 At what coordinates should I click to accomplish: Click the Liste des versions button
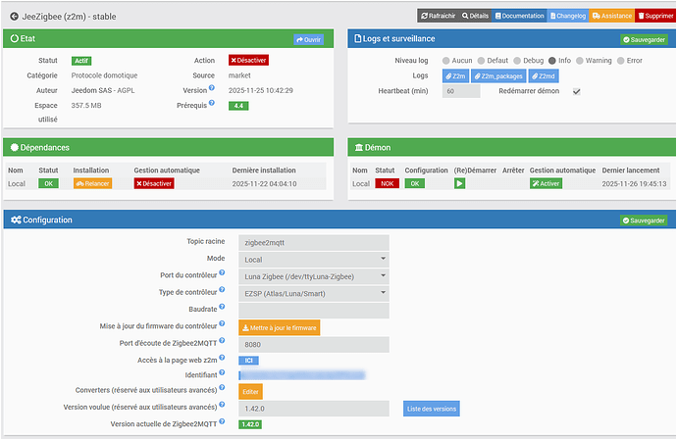(x=432, y=409)
